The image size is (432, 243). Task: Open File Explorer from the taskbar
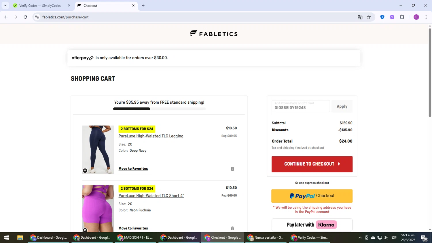(x=20, y=238)
